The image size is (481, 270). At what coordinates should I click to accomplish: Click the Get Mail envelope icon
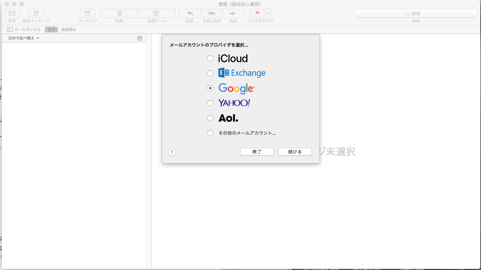click(12, 13)
